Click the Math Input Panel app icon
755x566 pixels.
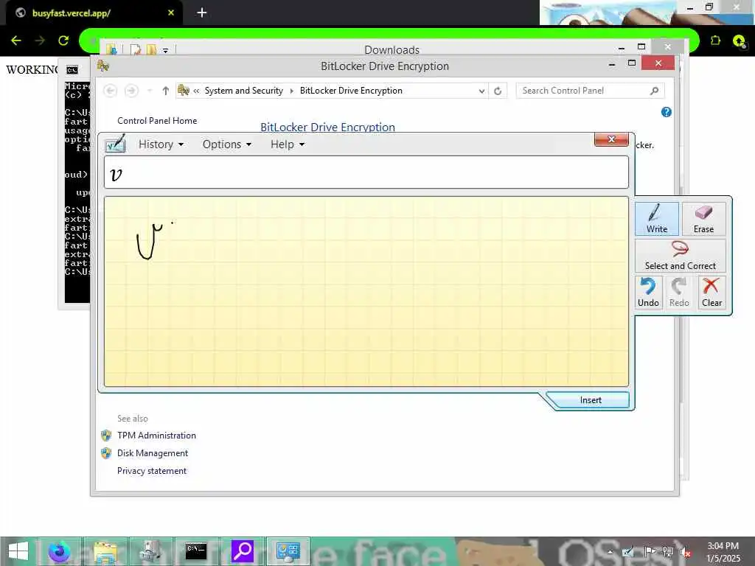click(116, 144)
